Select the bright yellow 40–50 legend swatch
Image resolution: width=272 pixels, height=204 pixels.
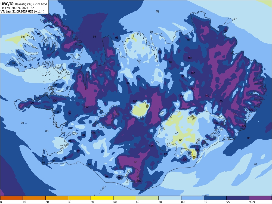102,198
